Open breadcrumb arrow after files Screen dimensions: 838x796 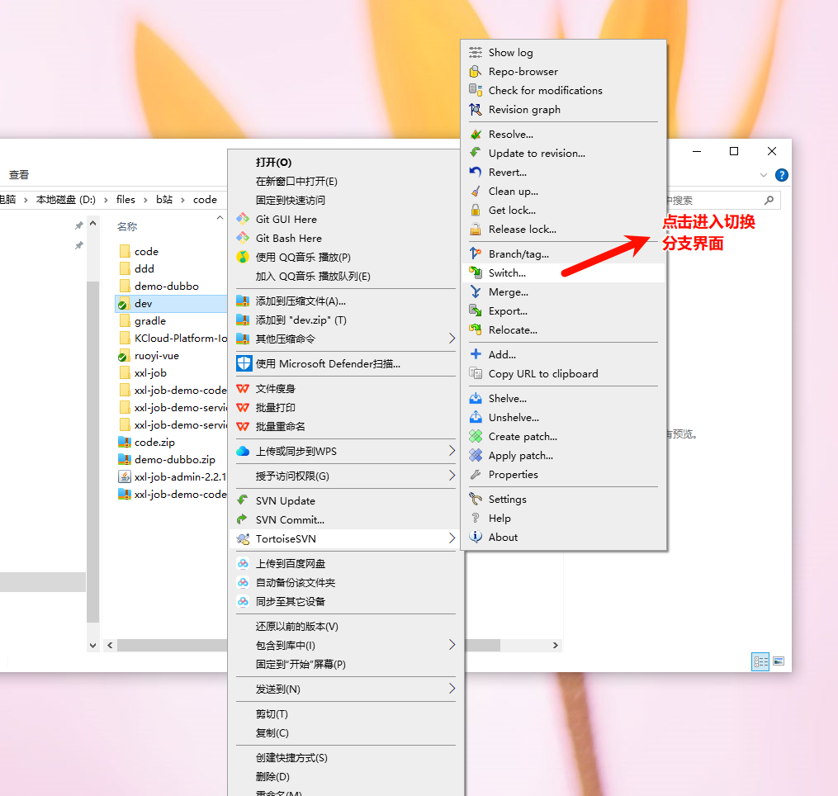tap(145, 200)
